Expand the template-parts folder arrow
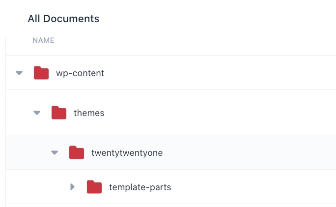Viewport: 336px width, 207px height. (x=72, y=187)
